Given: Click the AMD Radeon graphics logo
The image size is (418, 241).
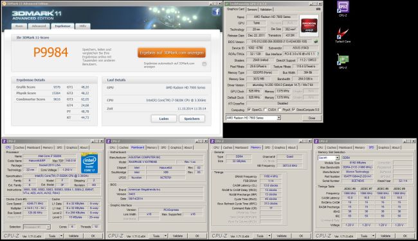Looking at the screenshot, I should pyautogui.click(x=309, y=26).
